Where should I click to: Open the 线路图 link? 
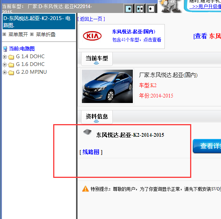pos(91,152)
